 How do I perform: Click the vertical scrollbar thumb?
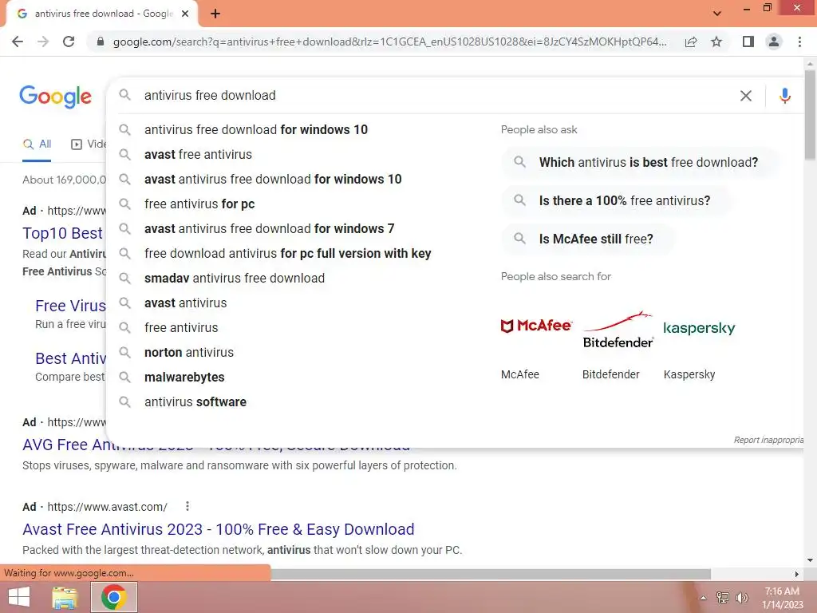coord(811,115)
